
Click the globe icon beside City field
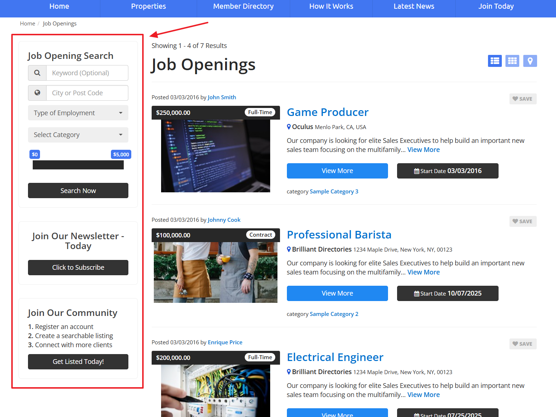pos(37,93)
